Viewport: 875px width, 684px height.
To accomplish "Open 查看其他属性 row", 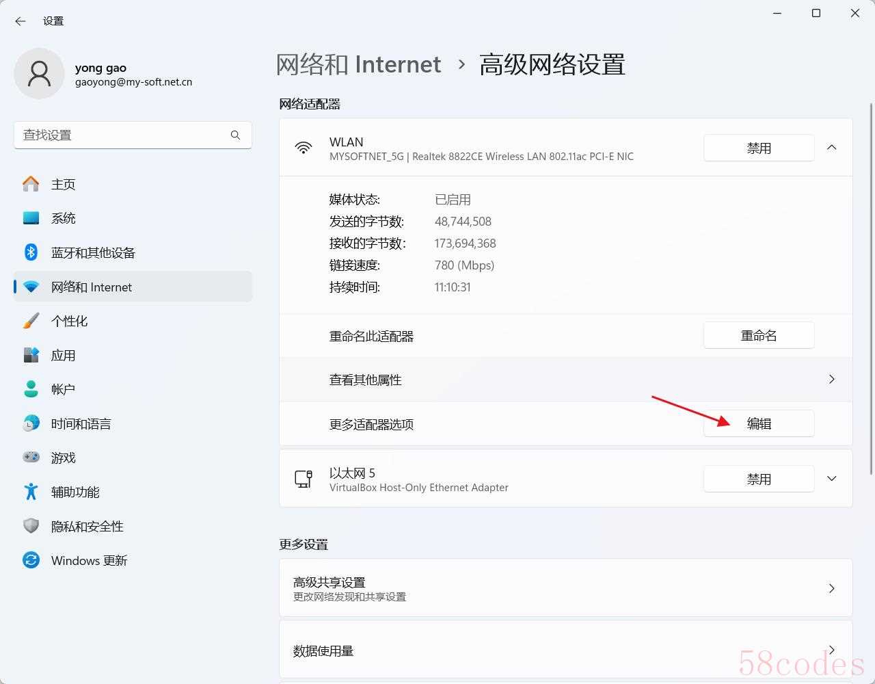I will pyautogui.click(x=565, y=380).
